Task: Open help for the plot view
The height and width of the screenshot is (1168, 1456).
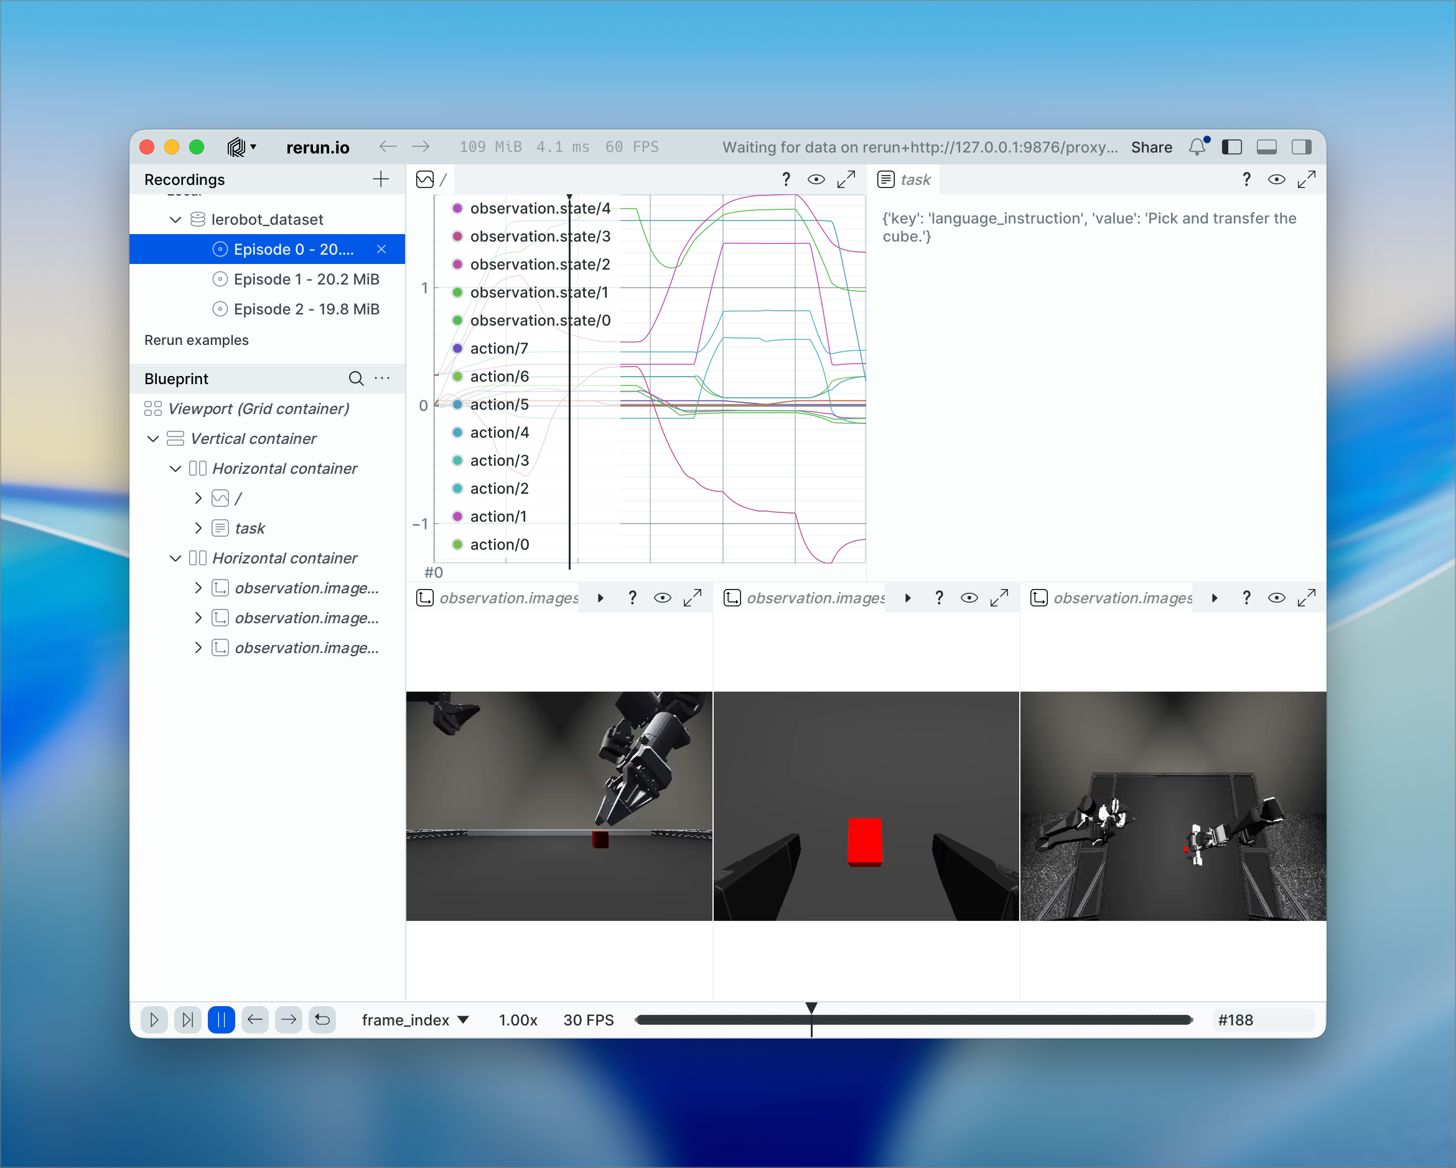Action: coord(786,179)
